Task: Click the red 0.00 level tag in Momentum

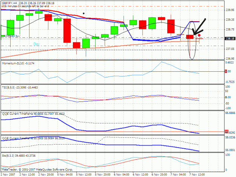Action: [x=226, y=71]
